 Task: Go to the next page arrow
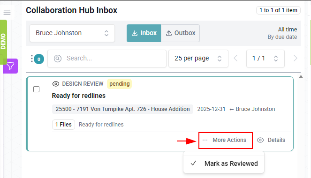tap(295, 58)
